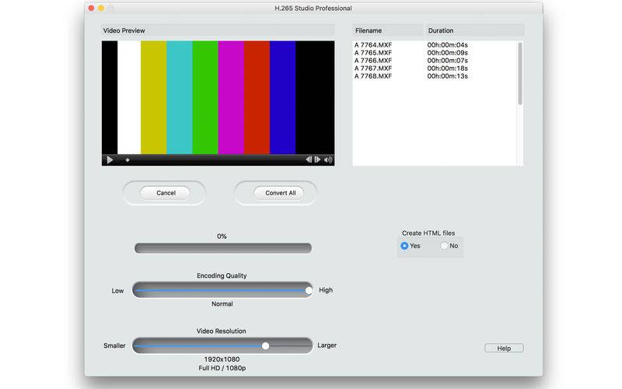Close the window with red button
This screenshot has height=389, width=622.
[x=91, y=8]
